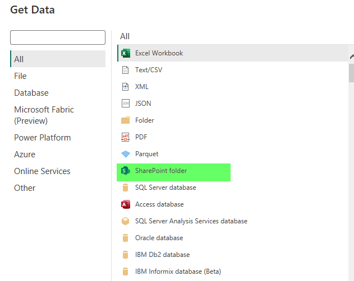This screenshot has height=281, width=354.
Task: Choose the SQL Server database label
Action: (165, 188)
